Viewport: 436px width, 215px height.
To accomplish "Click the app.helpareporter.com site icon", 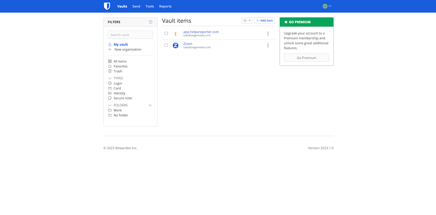I will pyautogui.click(x=176, y=34).
